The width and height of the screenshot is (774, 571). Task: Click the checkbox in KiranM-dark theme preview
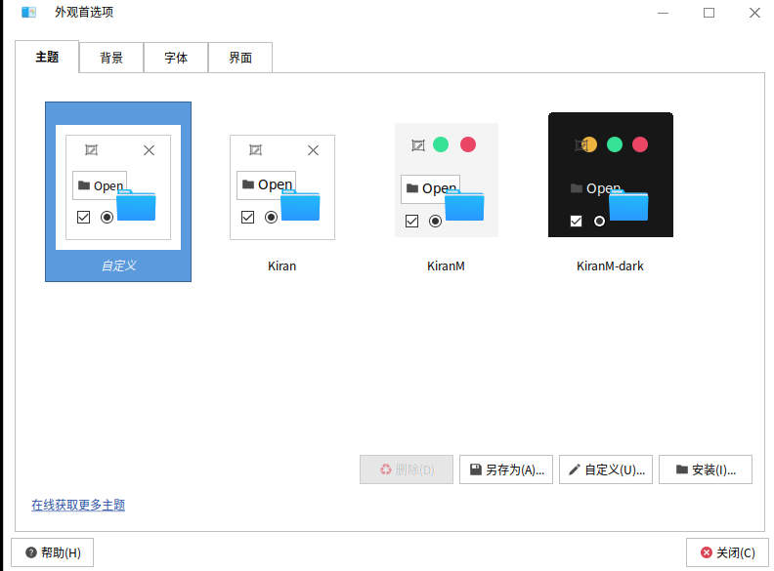(x=576, y=221)
